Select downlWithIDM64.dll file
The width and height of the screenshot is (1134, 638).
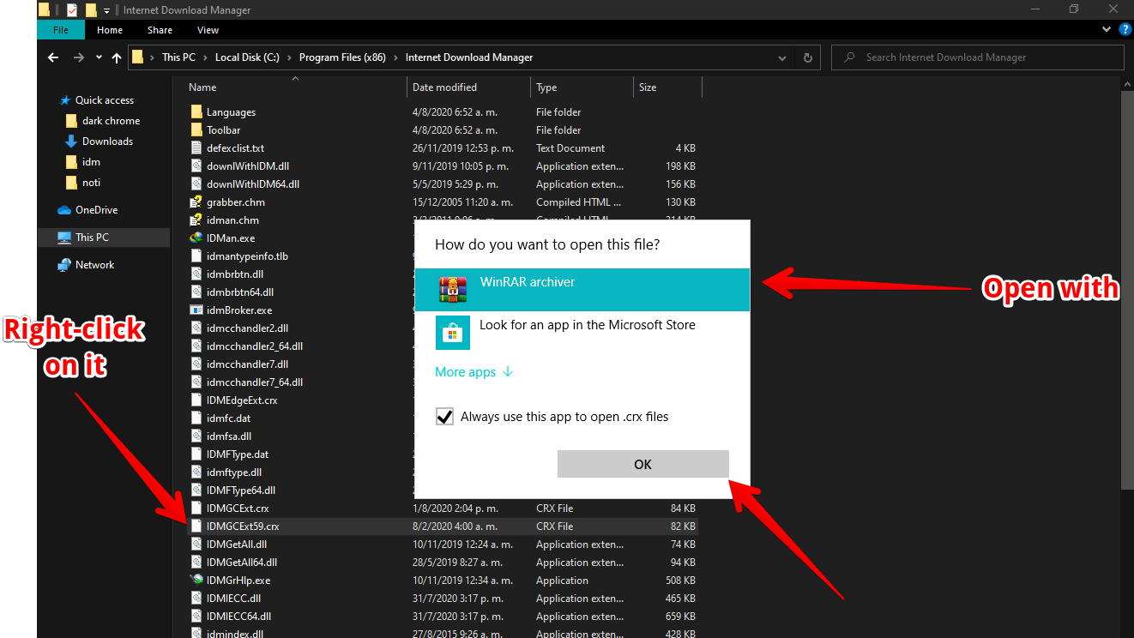pyautogui.click(x=252, y=184)
